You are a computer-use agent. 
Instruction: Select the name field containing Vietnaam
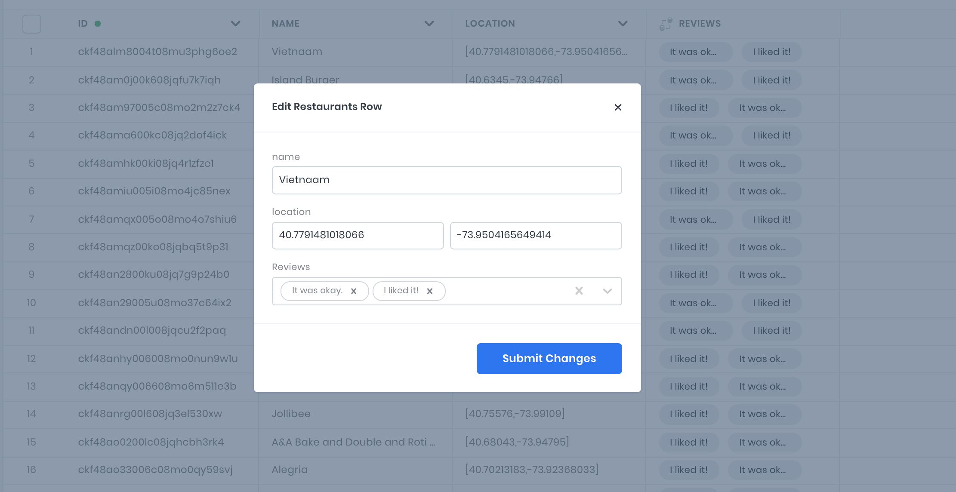[446, 180]
